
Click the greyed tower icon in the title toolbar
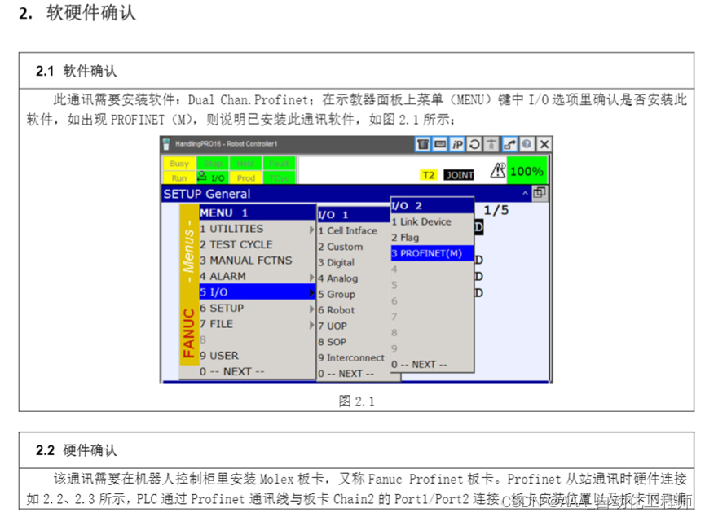(x=491, y=144)
